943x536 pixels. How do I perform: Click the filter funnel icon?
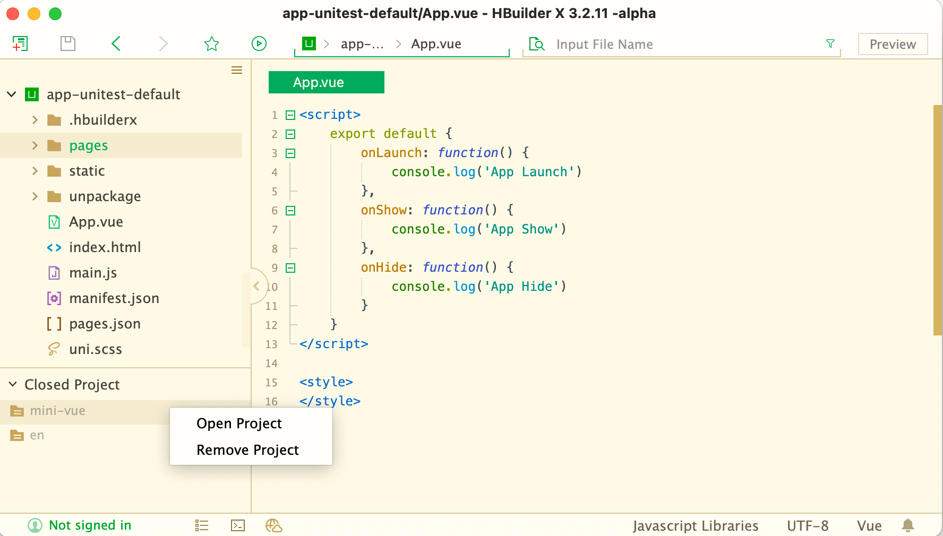click(x=830, y=44)
